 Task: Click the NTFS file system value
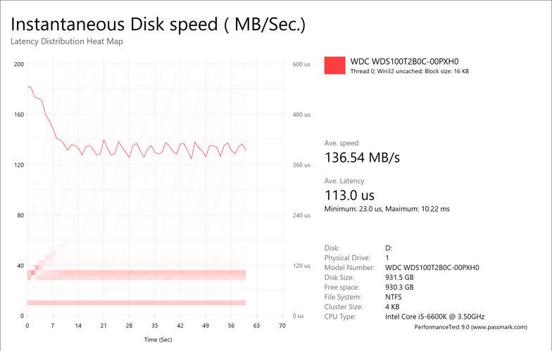click(x=395, y=297)
